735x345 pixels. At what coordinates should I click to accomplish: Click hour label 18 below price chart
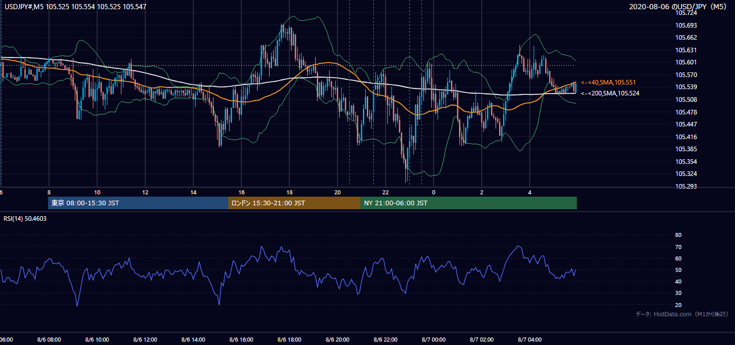(x=290, y=192)
